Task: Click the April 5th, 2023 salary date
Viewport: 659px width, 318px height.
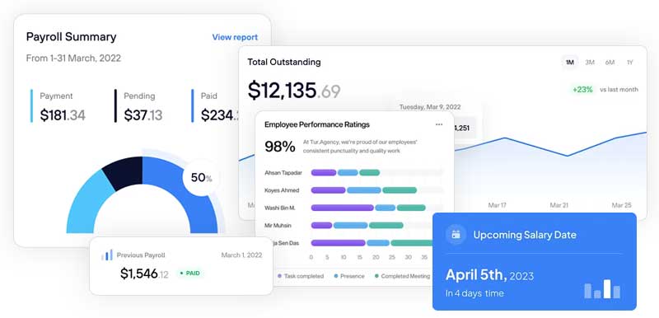Action: [x=489, y=275]
